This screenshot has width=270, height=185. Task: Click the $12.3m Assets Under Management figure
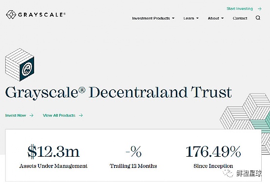click(54, 151)
